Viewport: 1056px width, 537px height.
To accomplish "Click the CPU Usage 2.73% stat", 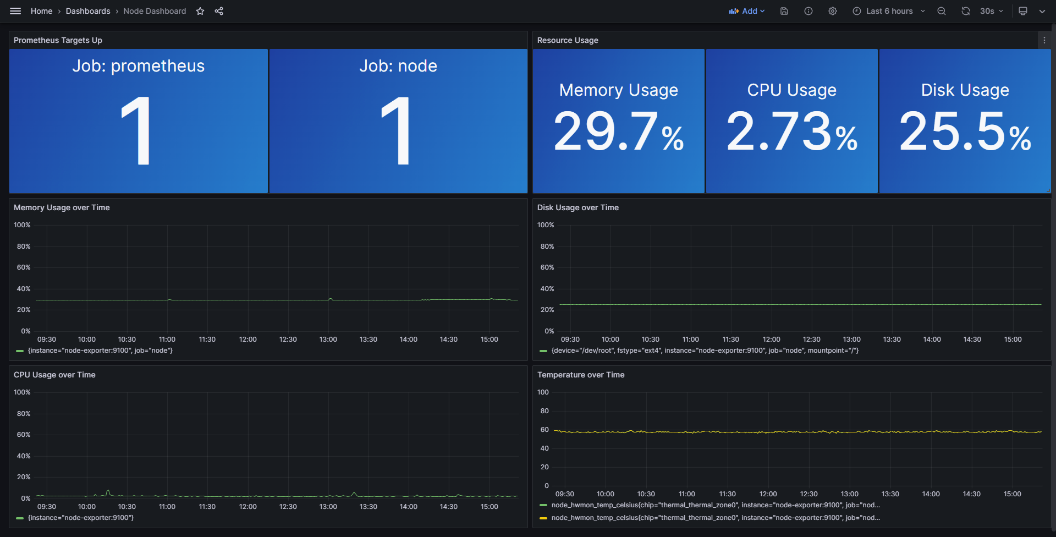I will click(x=792, y=121).
